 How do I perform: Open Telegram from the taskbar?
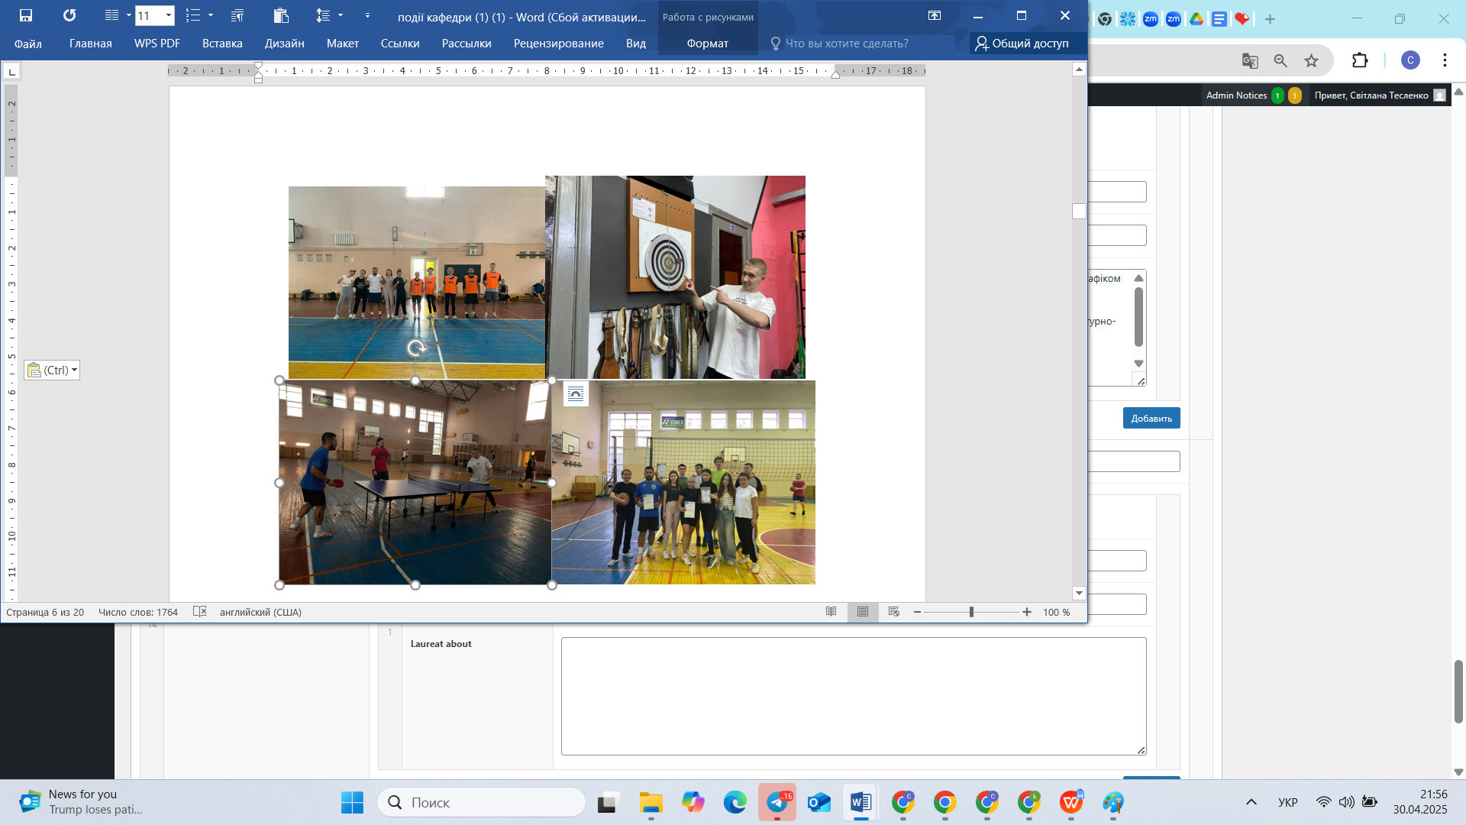tap(777, 802)
